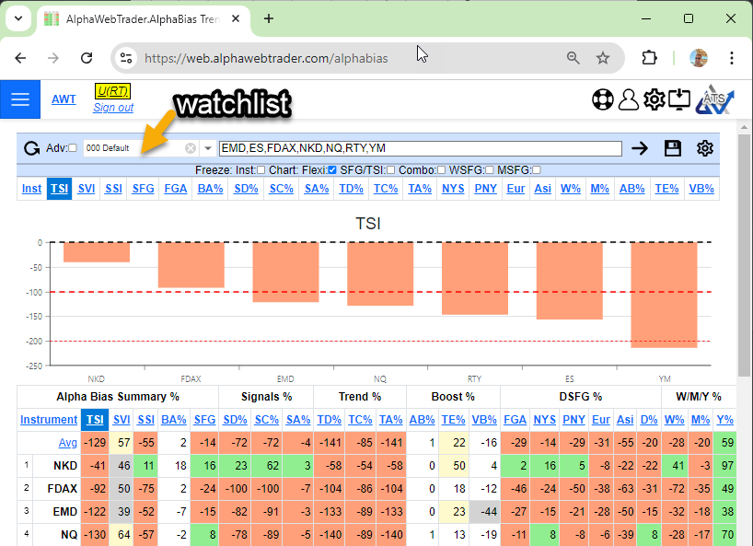Click the reload icon beside Adv
753x546 pixels.
coord(32,148)
